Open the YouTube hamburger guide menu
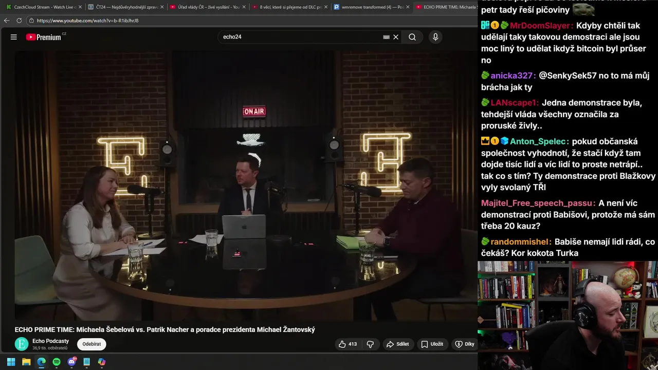 click(14, 37)
